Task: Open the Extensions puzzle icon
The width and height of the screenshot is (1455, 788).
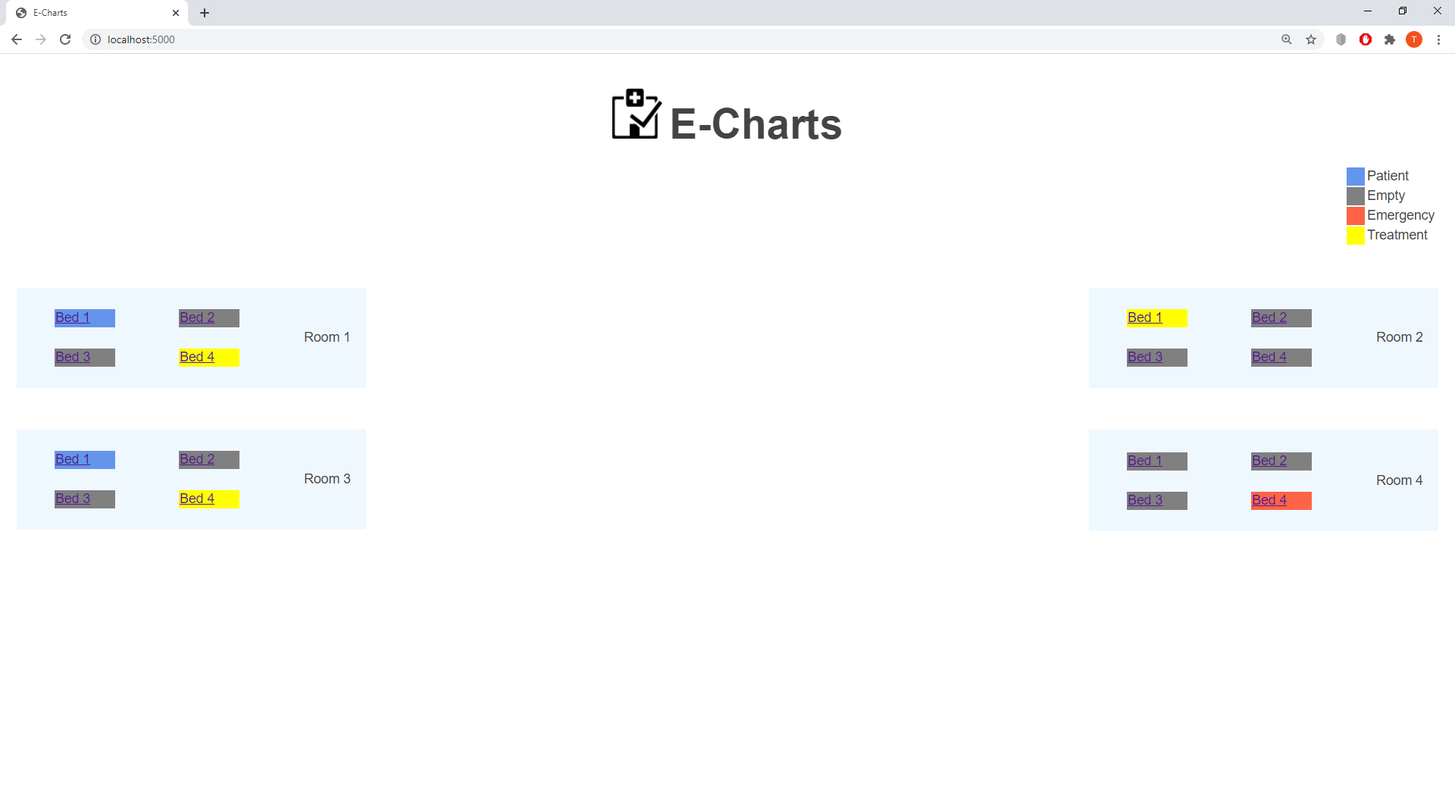Action: pos(1390,39)
